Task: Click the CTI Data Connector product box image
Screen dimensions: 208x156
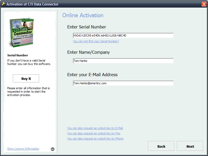Action: click(22, 33)
